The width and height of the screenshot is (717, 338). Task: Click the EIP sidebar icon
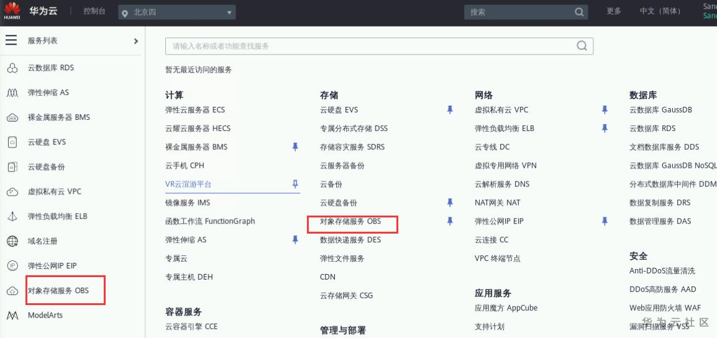12,266
